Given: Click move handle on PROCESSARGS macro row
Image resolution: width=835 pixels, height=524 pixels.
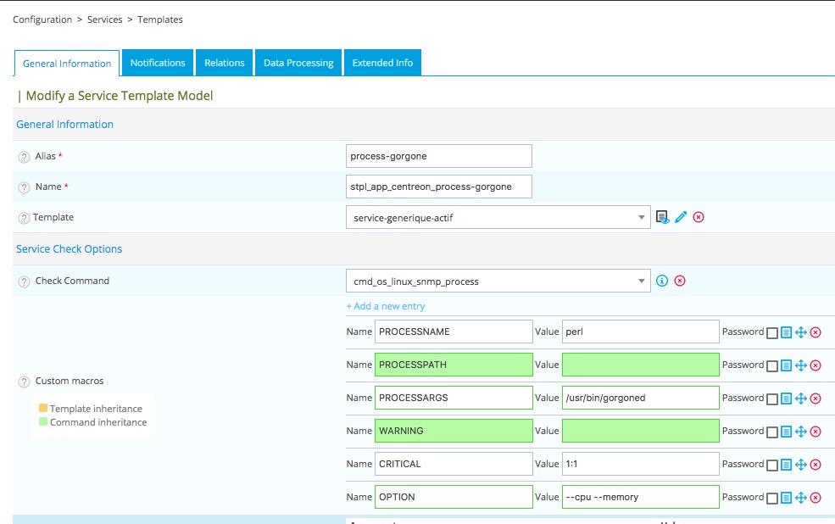Looking at the screenshot, I should [x=801, y=399].
